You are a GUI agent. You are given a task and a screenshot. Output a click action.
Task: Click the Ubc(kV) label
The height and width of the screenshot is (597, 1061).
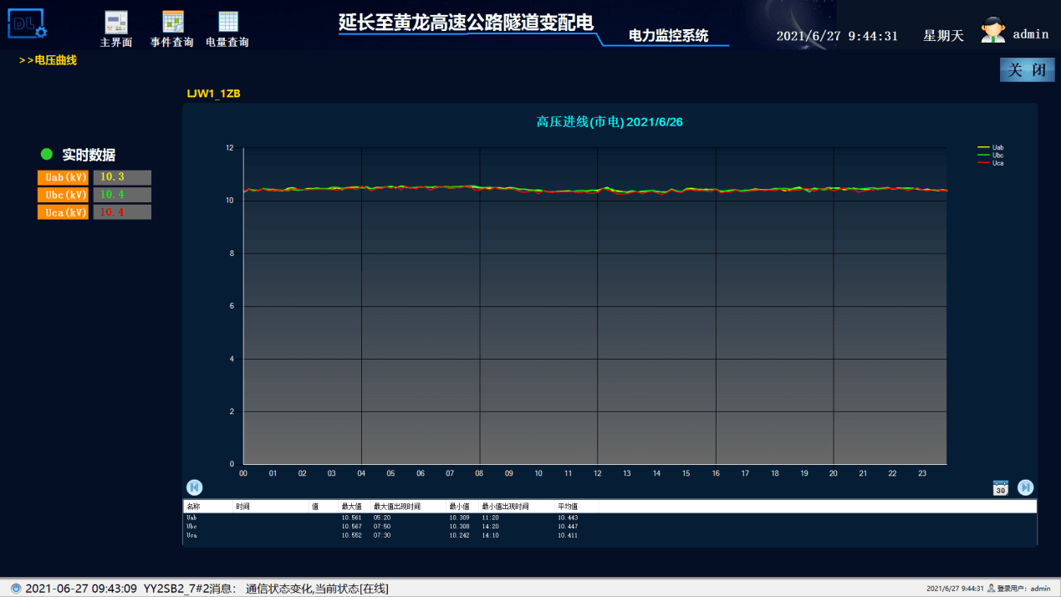click(x=63, y=195)
